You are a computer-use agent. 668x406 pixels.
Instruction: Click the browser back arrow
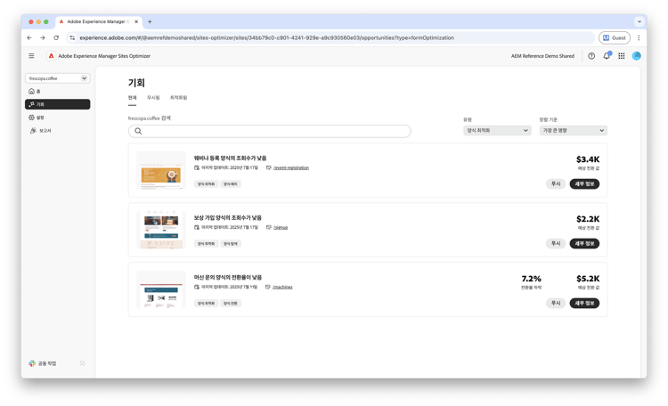point(29,38)
